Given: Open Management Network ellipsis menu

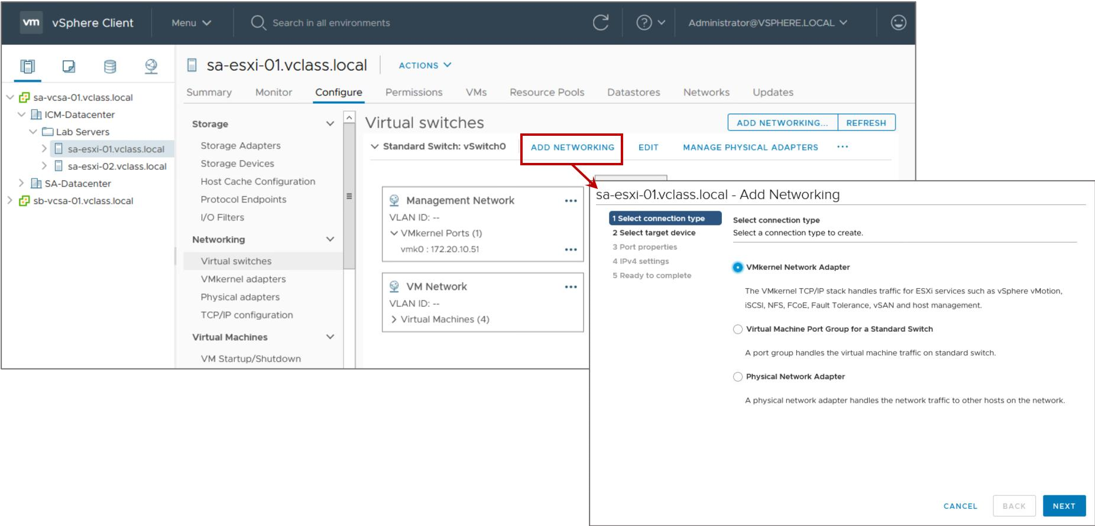Looking at the screenshot, I should coord(571,201).
